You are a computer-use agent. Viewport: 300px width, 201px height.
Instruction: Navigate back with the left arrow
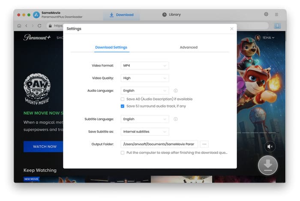pyautogui.click(x=26, y=26)
